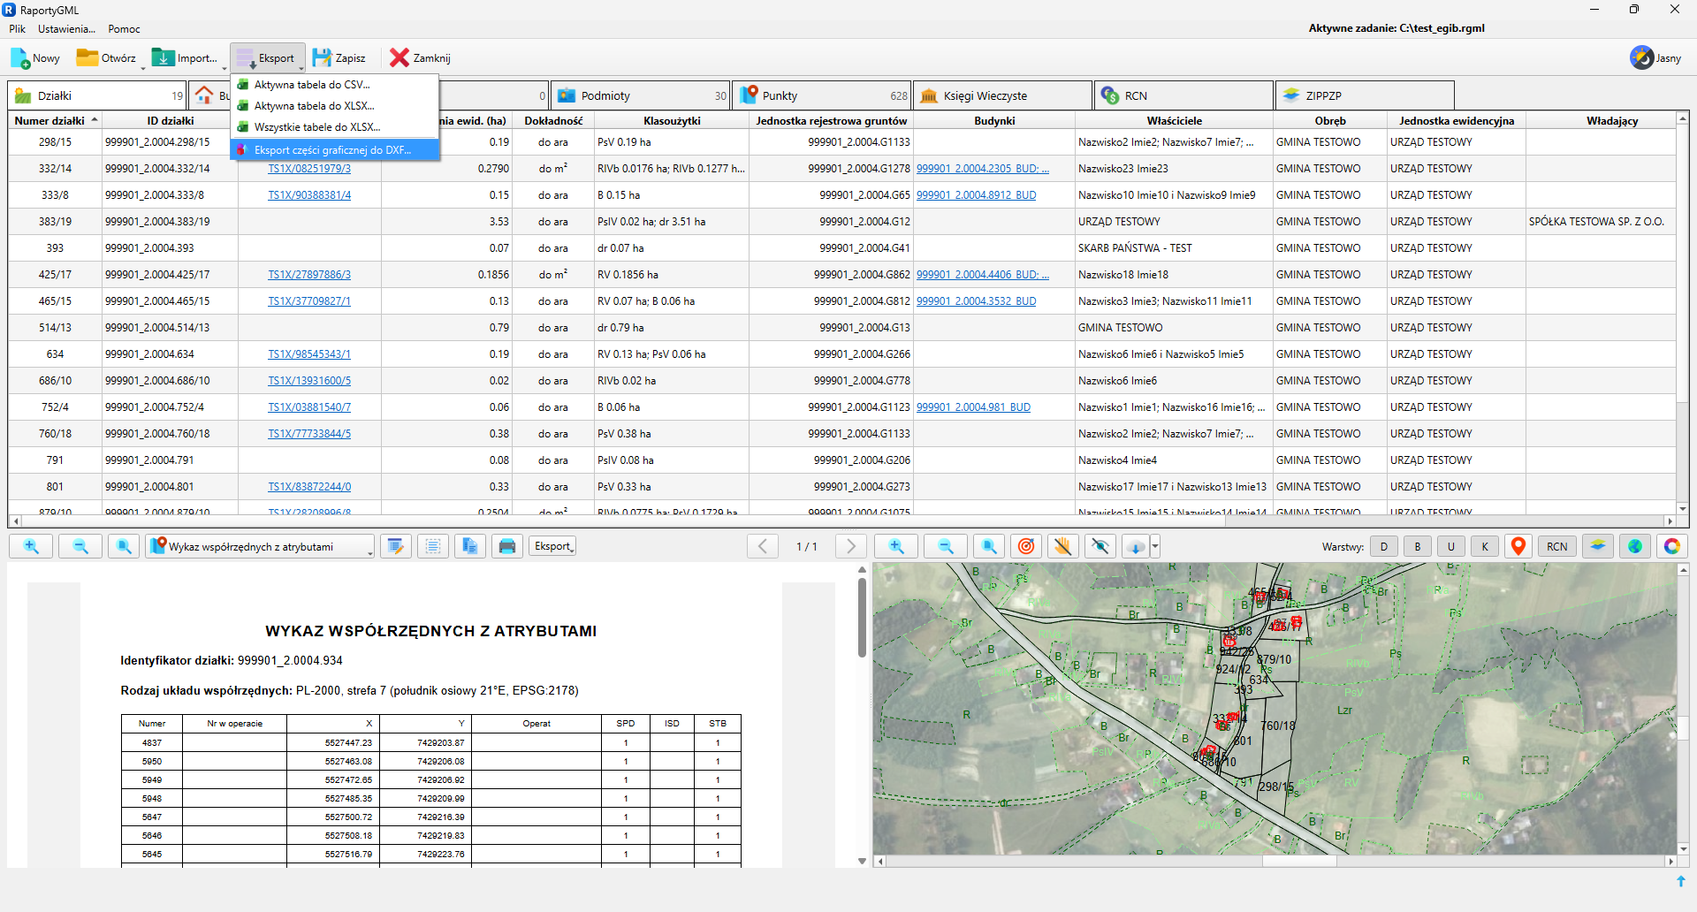This screenshot has height=912, width=1697.
Task: Choose 'Eksport części graficznej do DXF...'
Action: click(x=335, y=150)
